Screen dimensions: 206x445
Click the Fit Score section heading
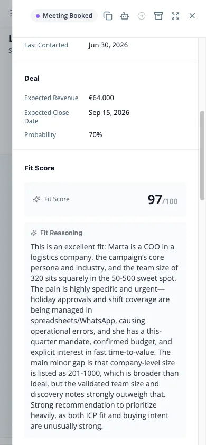pyautogui.click(x=40, y=168)
